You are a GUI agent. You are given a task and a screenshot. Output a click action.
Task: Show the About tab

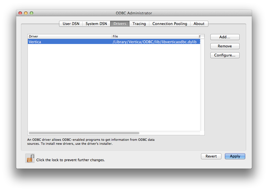(199, 24)
